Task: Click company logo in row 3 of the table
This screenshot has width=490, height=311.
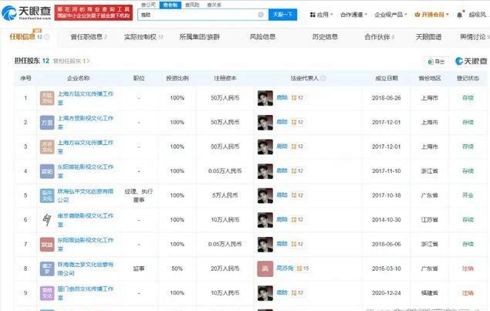Action: [47, 147]
